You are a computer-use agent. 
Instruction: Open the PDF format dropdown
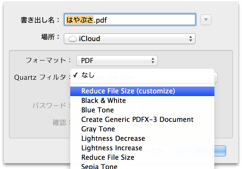[117, 61]
